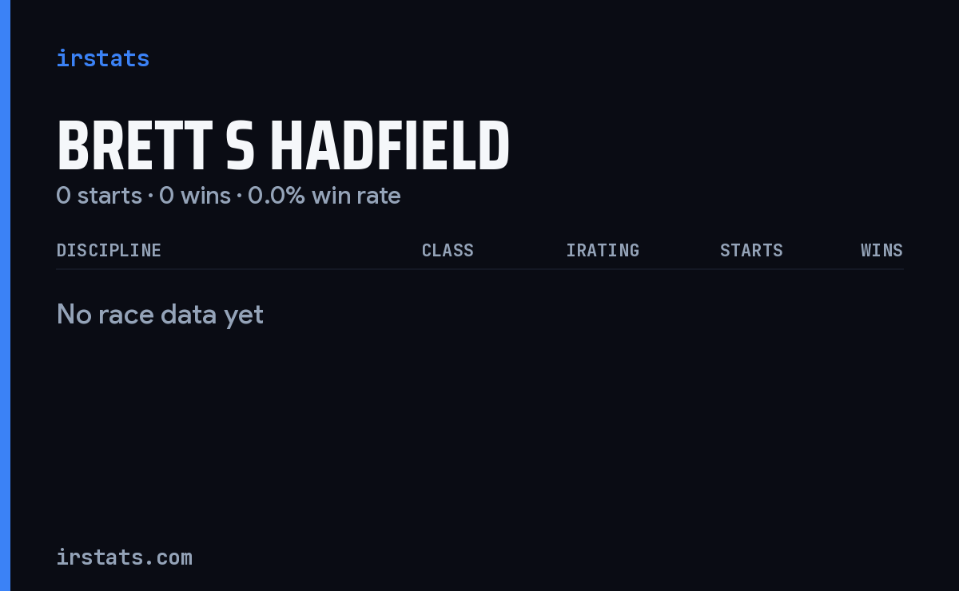
Task: Click the "0.0% win rate" stat
Action: pos(324,196)
